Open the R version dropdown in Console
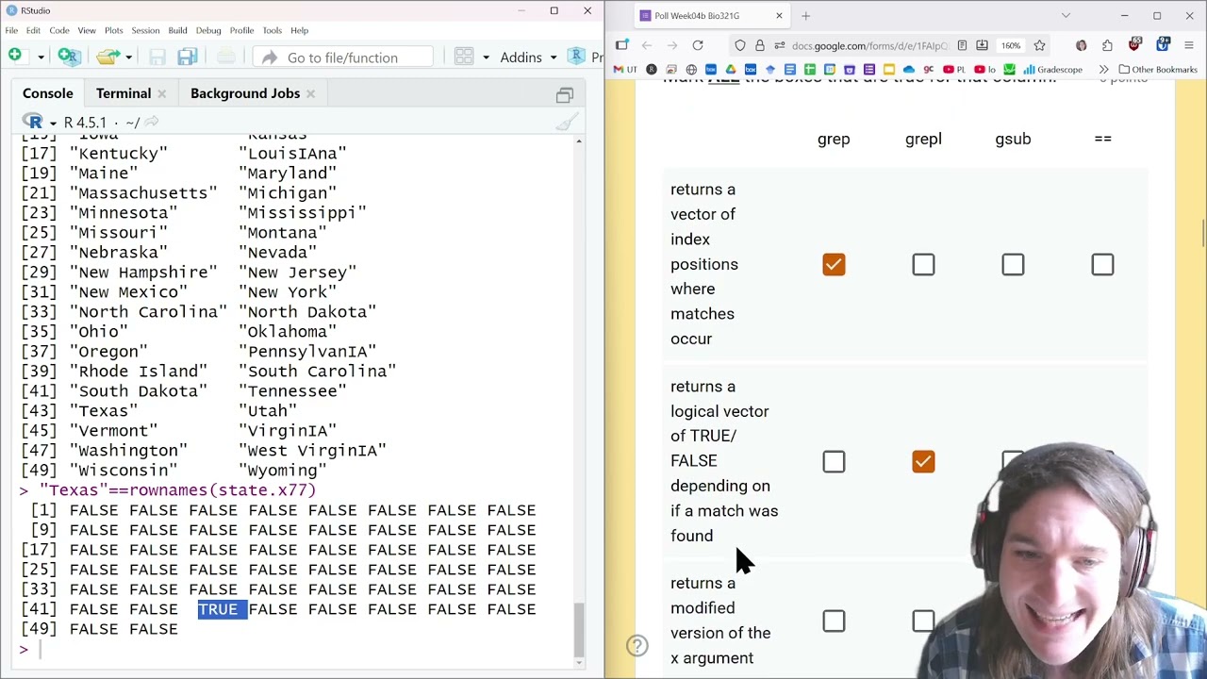Screen dimensions: 1207x679 pos(53,123)
